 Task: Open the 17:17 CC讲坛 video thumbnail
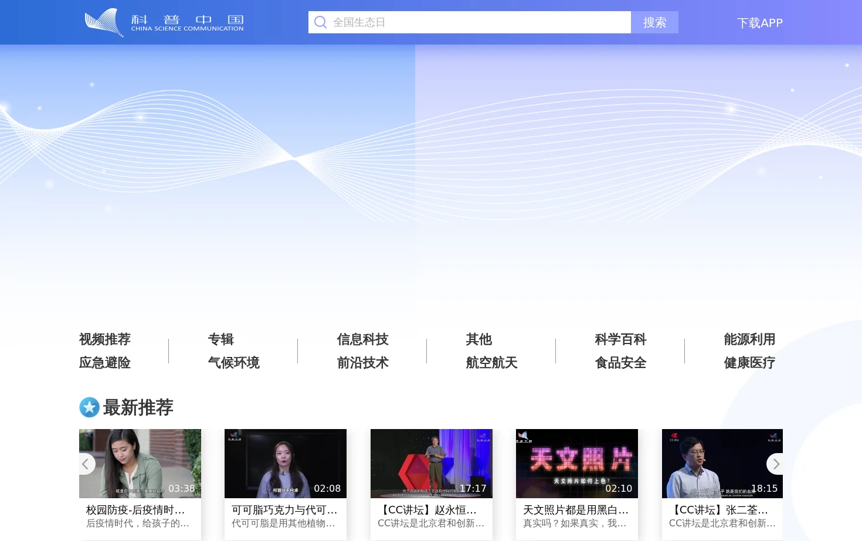point(432,464)
